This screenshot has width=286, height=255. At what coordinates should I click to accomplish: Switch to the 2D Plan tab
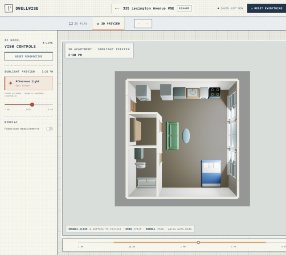78,24
